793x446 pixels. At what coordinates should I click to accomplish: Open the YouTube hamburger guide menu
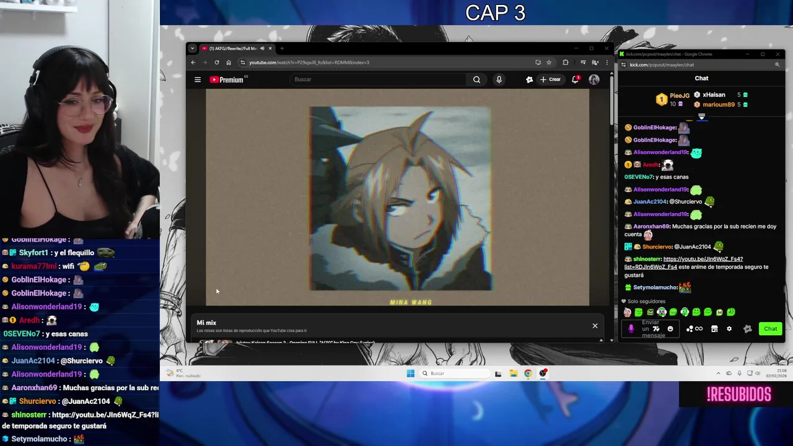tap(198, 79)
